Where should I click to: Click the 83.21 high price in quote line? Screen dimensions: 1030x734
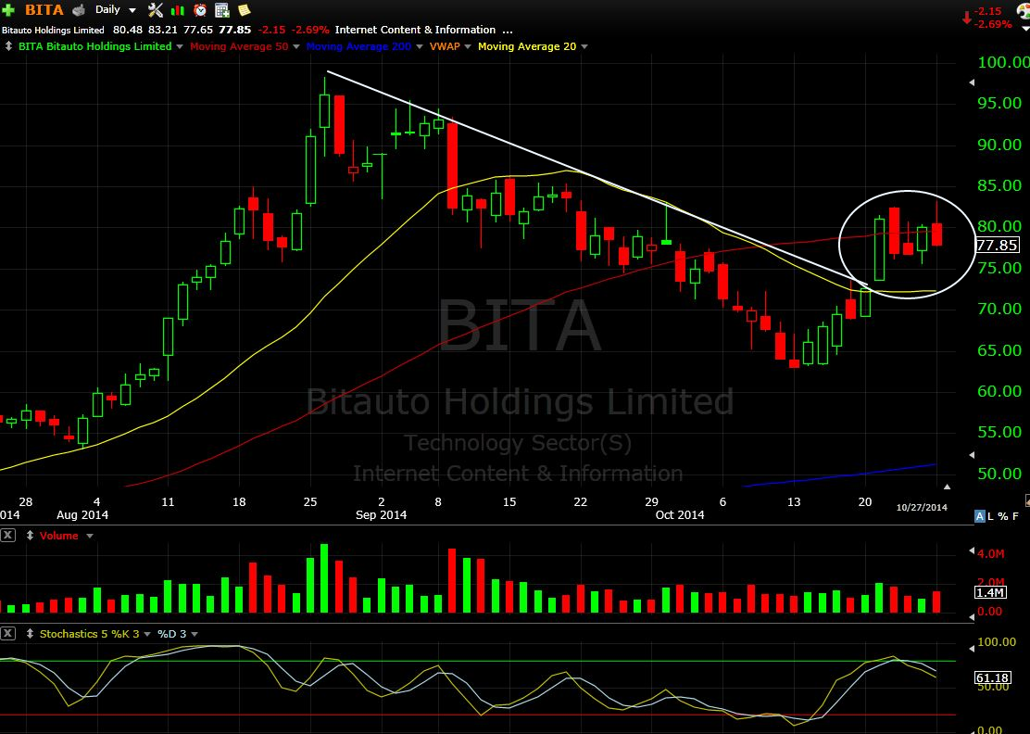163,30
